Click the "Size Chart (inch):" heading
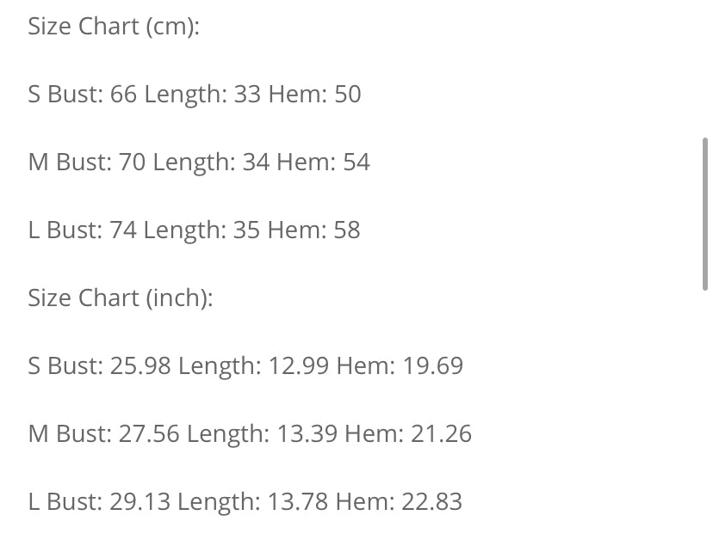Viewport: 713px width, 546px height. pos(121,298)
